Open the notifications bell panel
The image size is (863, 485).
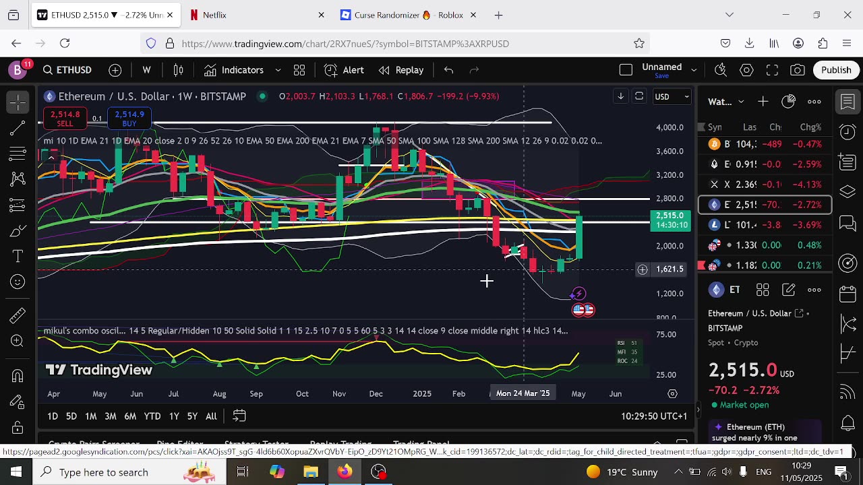click(848, 424)
